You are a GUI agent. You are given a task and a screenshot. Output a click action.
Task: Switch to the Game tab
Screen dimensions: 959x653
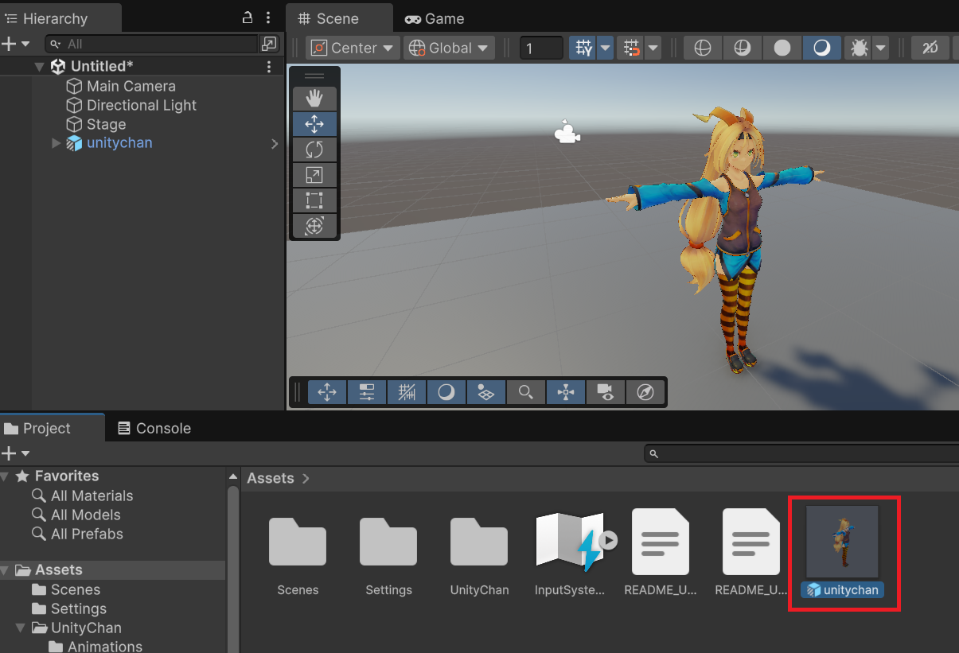[435, 18]
